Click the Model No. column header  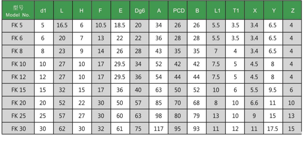[x=18, y=10]
